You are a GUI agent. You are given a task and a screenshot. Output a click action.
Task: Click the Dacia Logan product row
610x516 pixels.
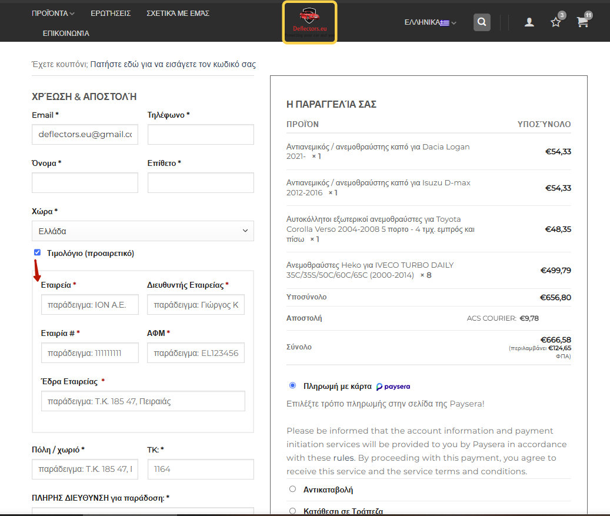[x=429, y=151]
